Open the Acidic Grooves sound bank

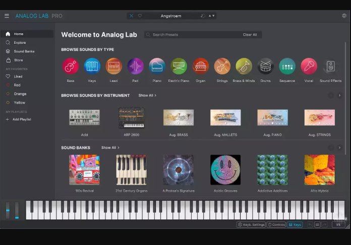(225, 170)
